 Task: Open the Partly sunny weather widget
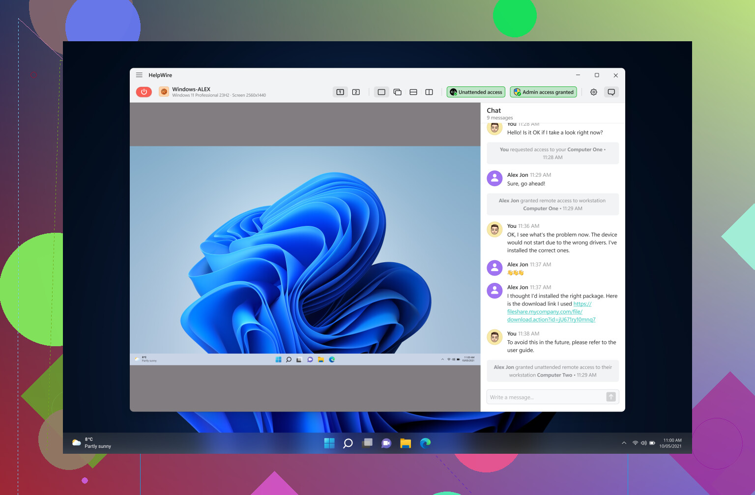point(92,443)
